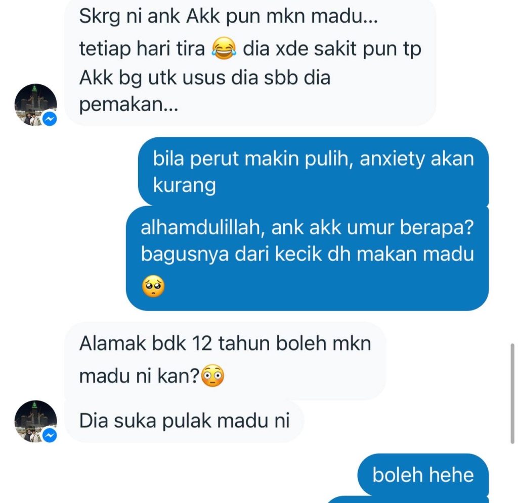Click the word 'kurang' in sent message
The width and height of the screenshot is (518, 503).
[184, 185]
